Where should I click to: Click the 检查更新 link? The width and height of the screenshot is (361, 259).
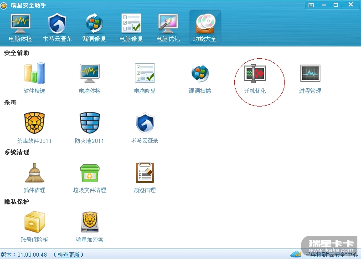pyautogui.click(x=69, y=254)
